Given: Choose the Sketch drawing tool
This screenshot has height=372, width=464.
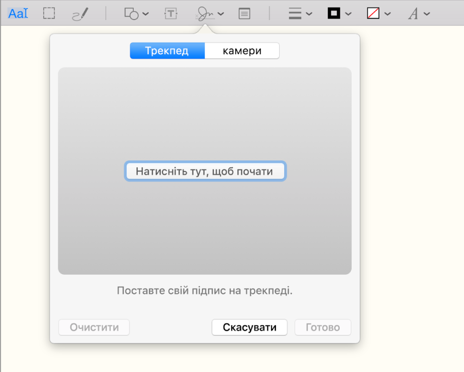Looking at the screenshot, I should (80, 13).
